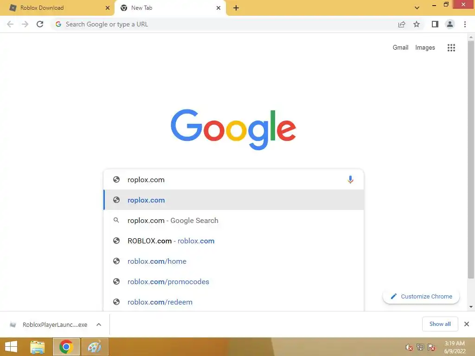Click the Google logo
The width and height of the screenshot is (475, 356).
tap(233, 129)
